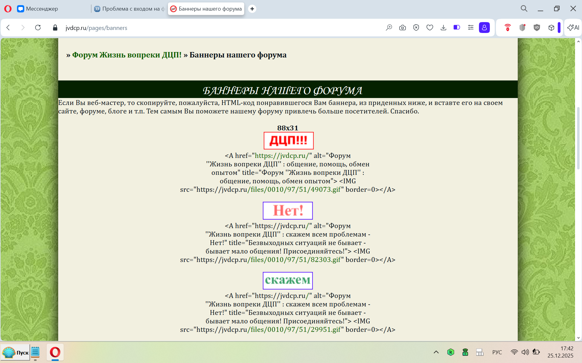The height and width of the screenshot is (363, 582).
Task: Open Easy Setup sliders icon
Action: tap(470, 28)
